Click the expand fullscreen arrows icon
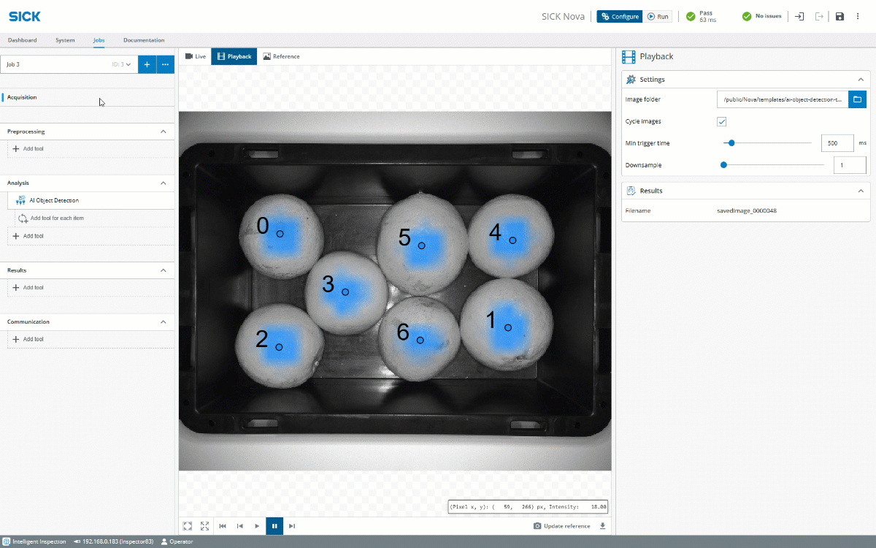Screen dimensions: 876x548 point(205,526)
